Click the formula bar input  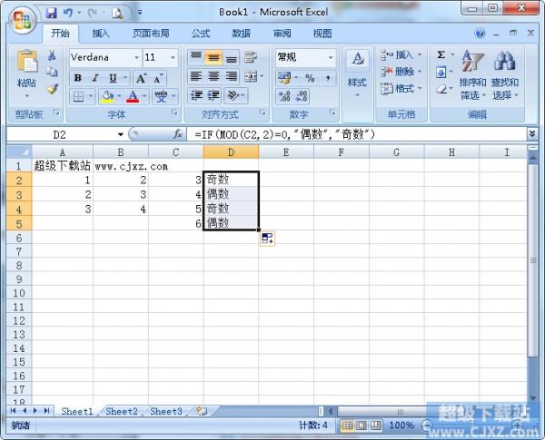tap(357, 134)
